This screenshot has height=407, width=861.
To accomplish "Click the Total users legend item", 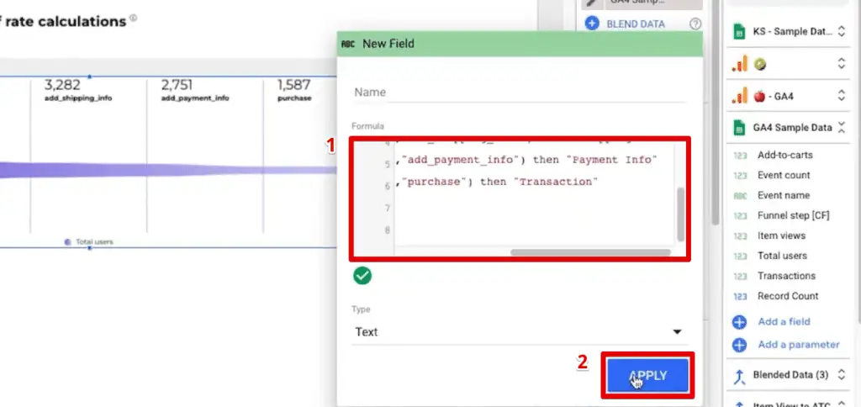I will coord(89,241).
